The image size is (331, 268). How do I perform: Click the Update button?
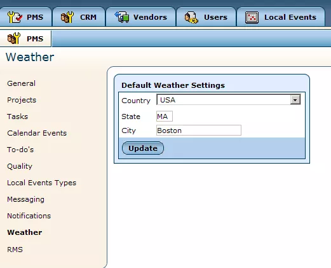click(x=143, y=148)
